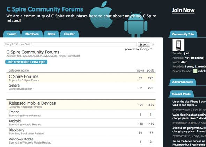
Task: Click Join now to start a new topic
Action: coord(26,62)
